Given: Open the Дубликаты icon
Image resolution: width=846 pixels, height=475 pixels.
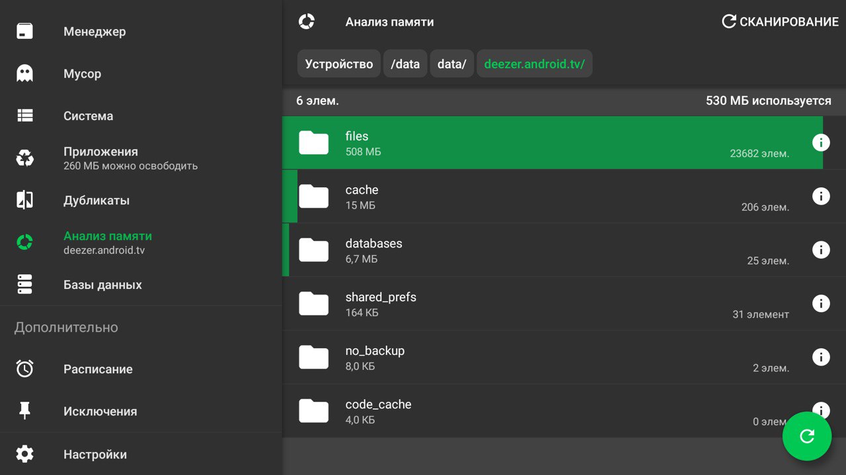Looking at the screenshot, I should 24,200.
